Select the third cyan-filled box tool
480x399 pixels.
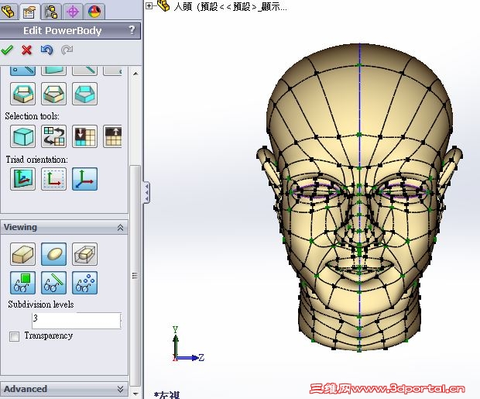point(85,94)
